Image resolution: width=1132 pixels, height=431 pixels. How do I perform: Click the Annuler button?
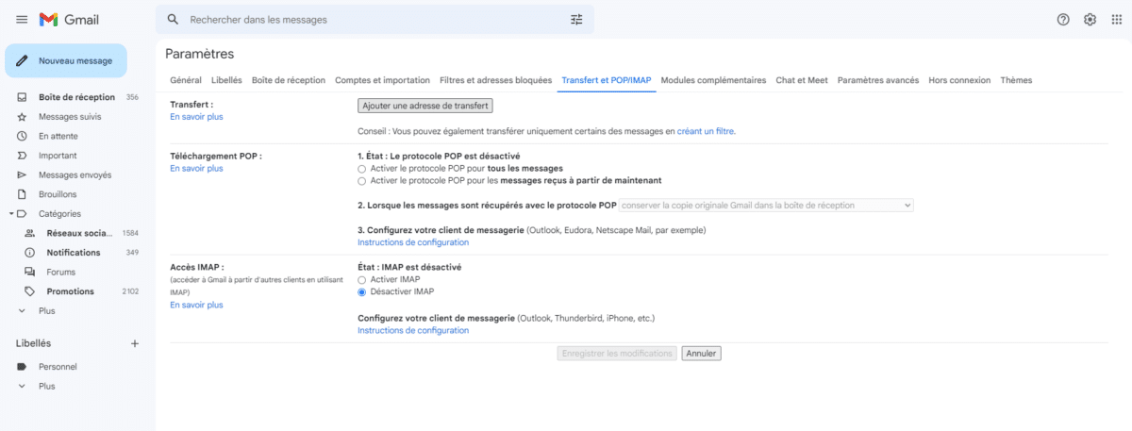tap(701, 354)
